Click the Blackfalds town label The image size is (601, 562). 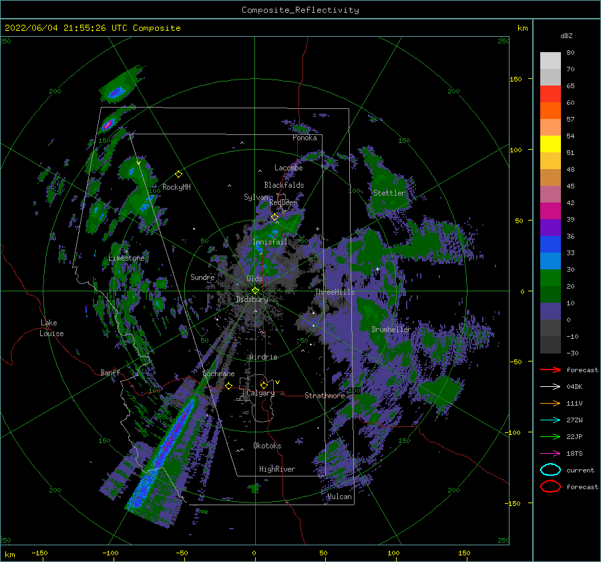(284, 185)
